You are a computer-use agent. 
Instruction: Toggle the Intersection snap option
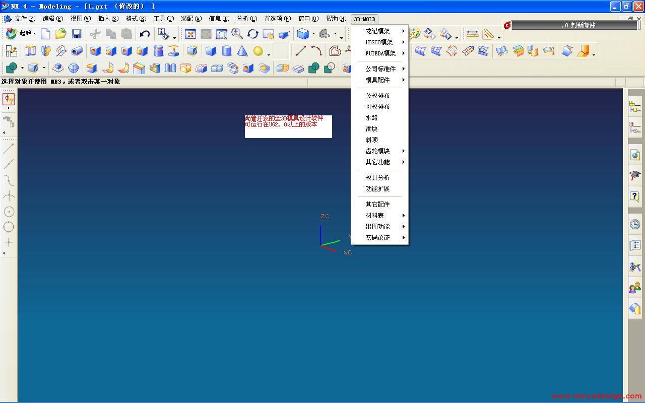(x=9, y=196)
